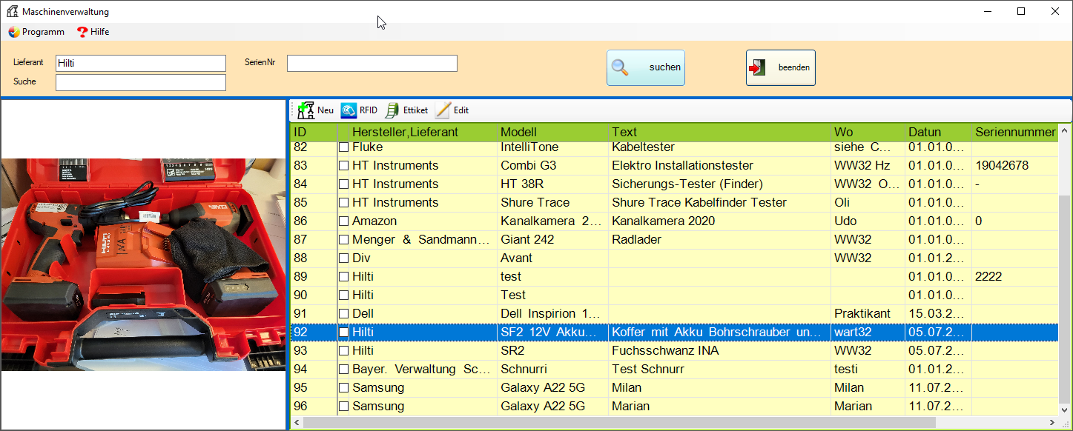This screenshot has width=1073, height=431.
Task: Click the Sicherungs-Tester (Finder) cell
Action: tap(719, 184)
